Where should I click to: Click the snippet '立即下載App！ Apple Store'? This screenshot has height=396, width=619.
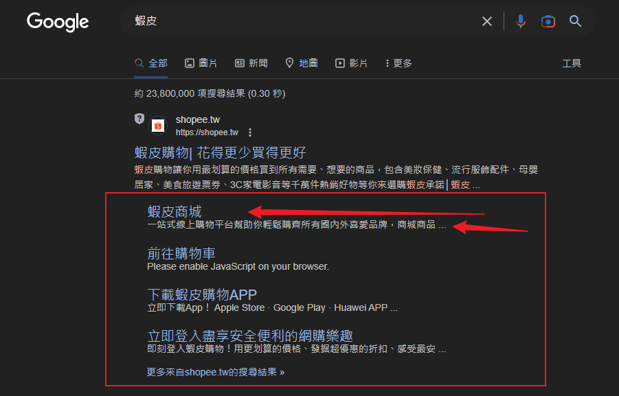coord(205,307)
